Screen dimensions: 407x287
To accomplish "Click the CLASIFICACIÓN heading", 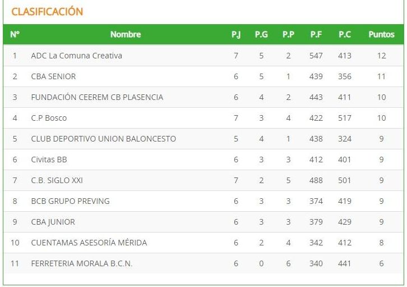I will pyautogui.click(x=47, y=12).
